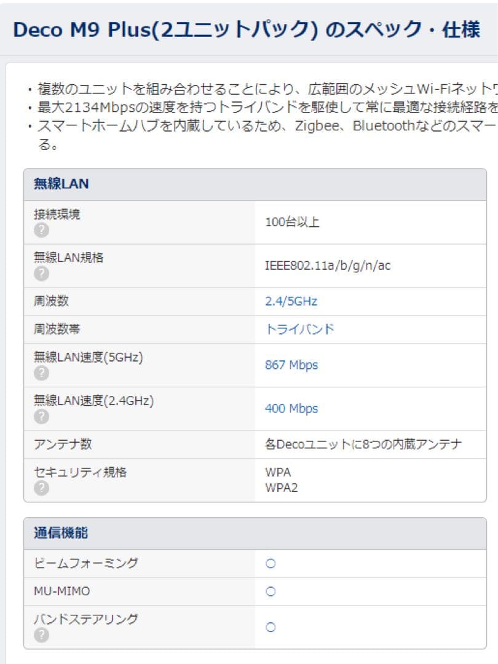The width and height of the screenshot is (498, 664).
Task: Select the 100台以上 value
Action: (x=292, y=222)
